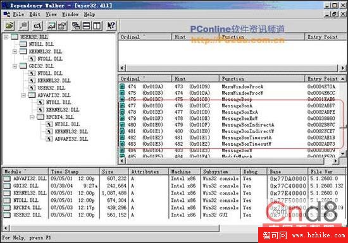This screenshot has height=243, width=348.
Task: Sort module list by File Ver header
Action: (326, 172)
